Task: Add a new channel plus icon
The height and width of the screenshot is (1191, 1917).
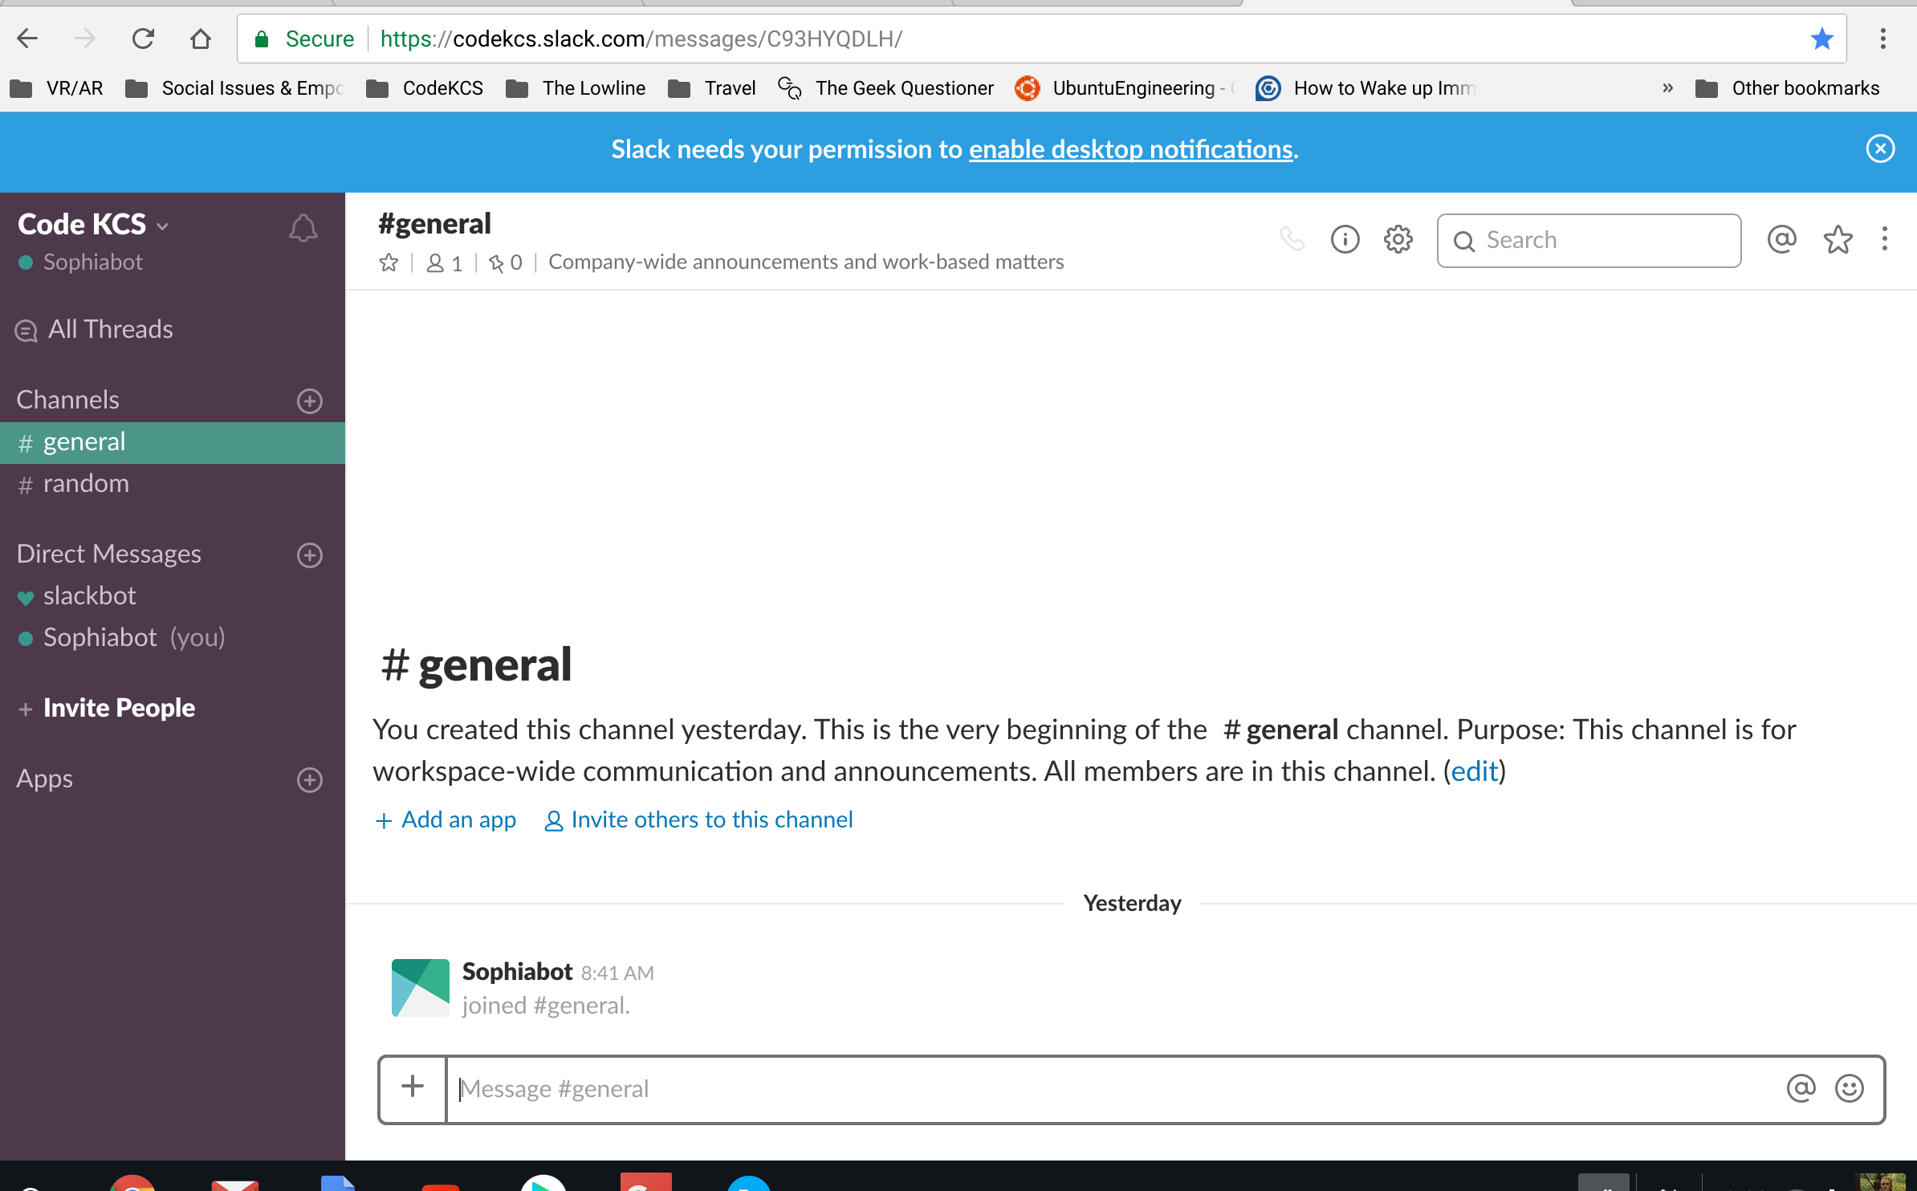Action: pyautogui.click(x=309, y=400)
